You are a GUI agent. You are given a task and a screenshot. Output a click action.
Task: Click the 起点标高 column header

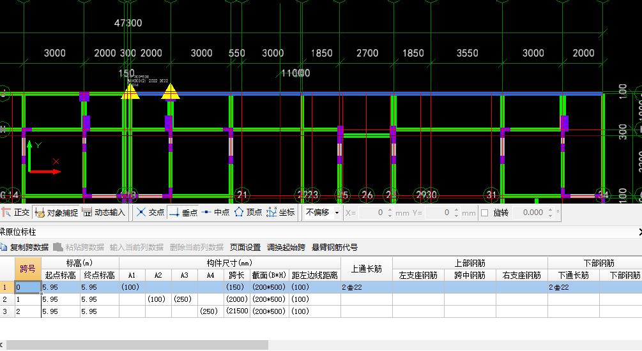point(61,275)
